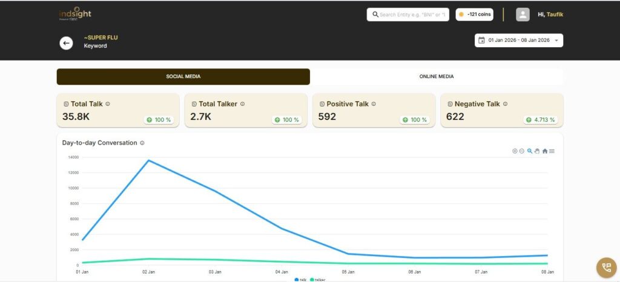Click the -121 coins balance button
This screenshot has height=282, width=620.
click(x=475, y=14)
